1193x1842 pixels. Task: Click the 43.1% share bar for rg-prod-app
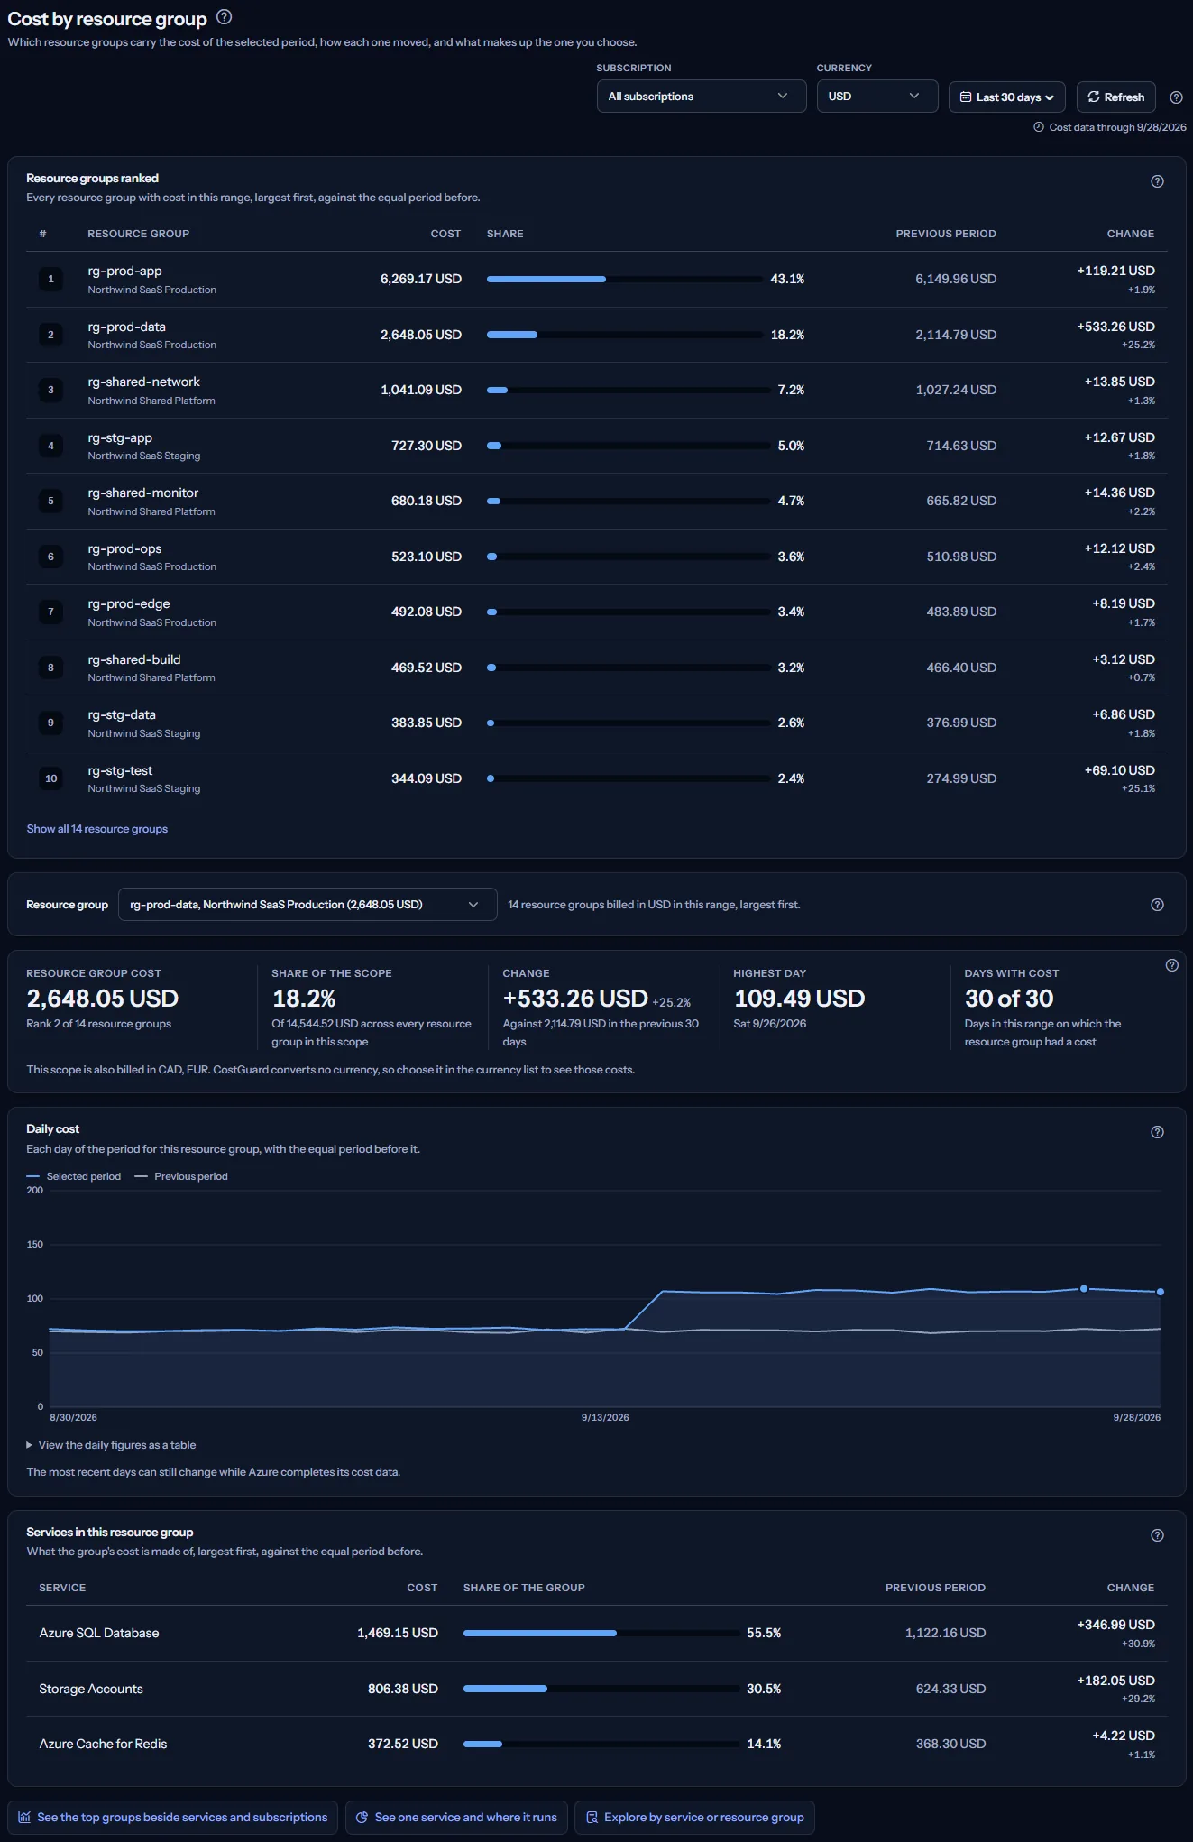pos(625,280)
